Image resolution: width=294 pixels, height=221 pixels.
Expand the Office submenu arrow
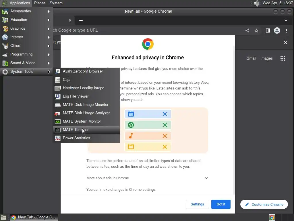49,46
